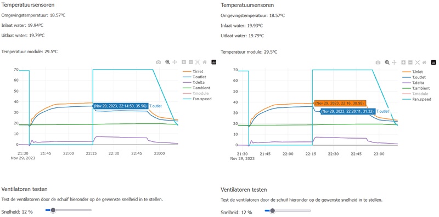Autoscale axes on the right chart

417,62
